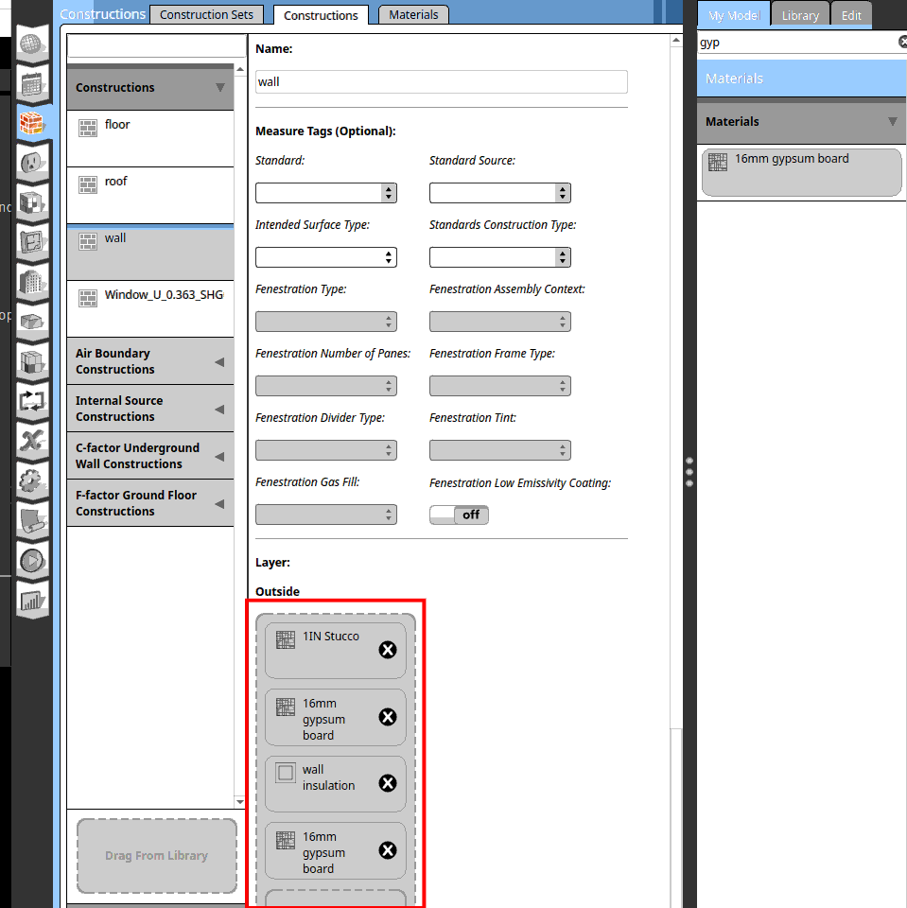907x908 pixels.
Task: Open the Loads outlet icon
Action: point(32,164)
